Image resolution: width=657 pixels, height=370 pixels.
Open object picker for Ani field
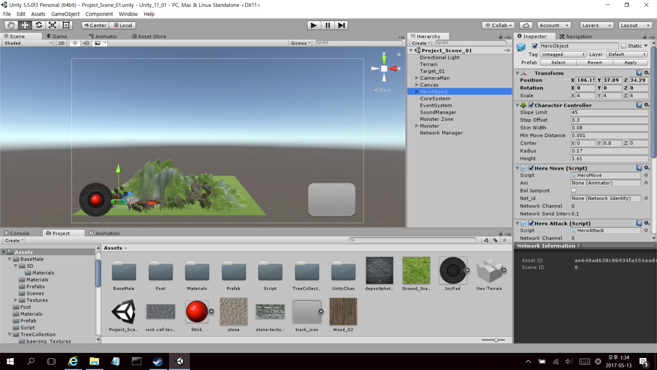[646, 183]
